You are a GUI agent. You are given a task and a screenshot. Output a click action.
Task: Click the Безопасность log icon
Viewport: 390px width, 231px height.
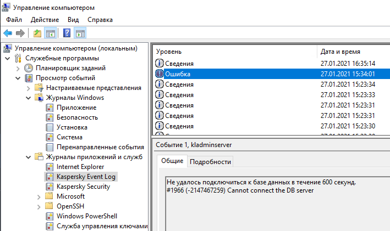click(50, 117)
